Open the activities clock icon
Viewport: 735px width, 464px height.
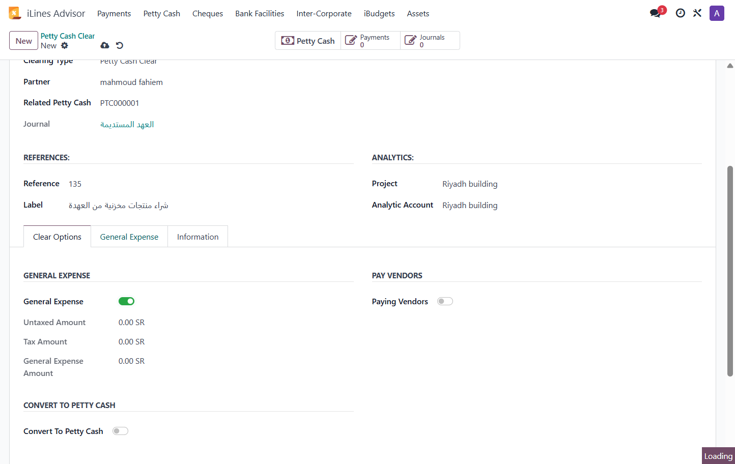pos(680,13)
